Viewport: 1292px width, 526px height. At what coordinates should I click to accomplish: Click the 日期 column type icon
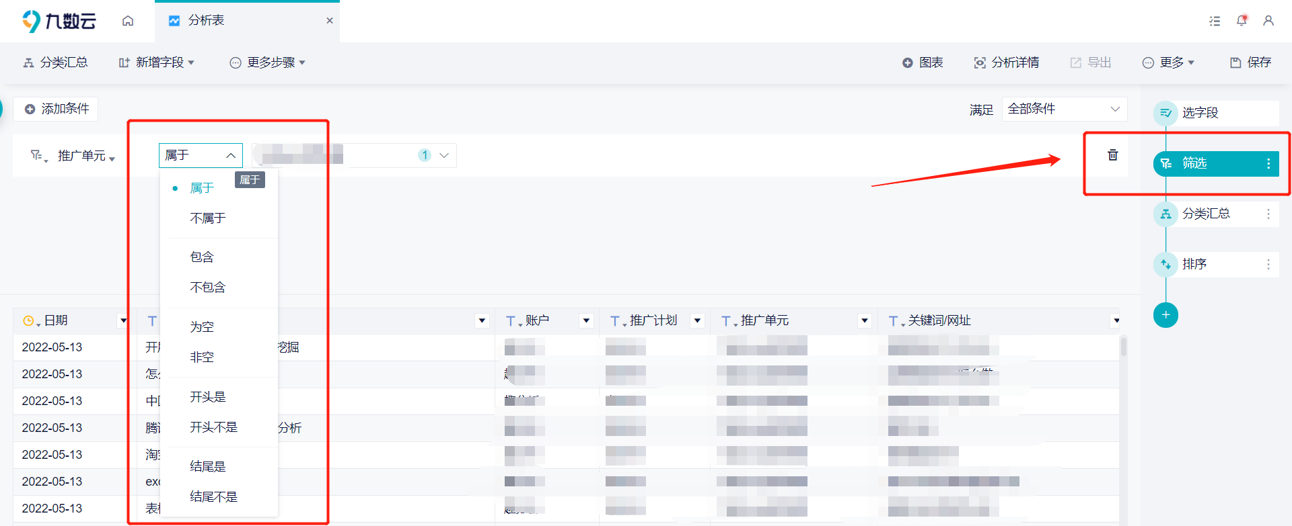(x=30, y=321)
